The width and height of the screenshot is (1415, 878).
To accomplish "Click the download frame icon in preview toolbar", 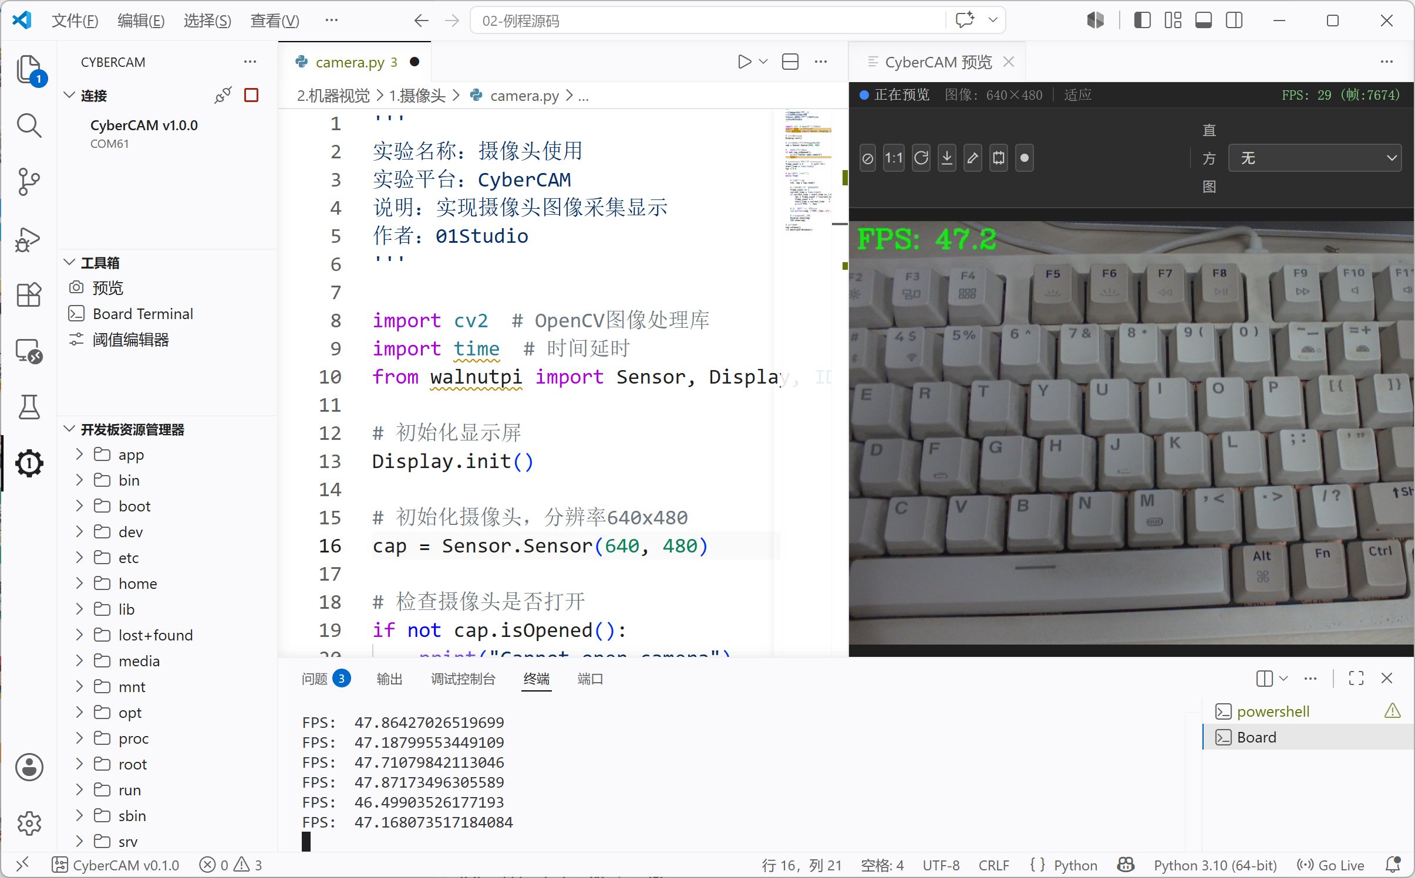I will (x=946, y=158).
